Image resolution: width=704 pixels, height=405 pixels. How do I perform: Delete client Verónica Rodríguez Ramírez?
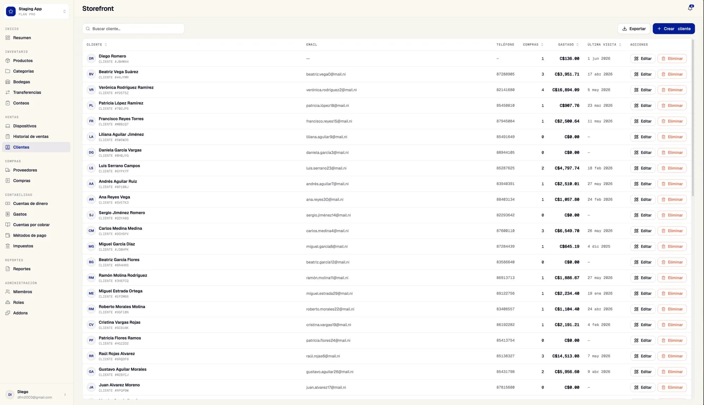[x=672, y=90]
